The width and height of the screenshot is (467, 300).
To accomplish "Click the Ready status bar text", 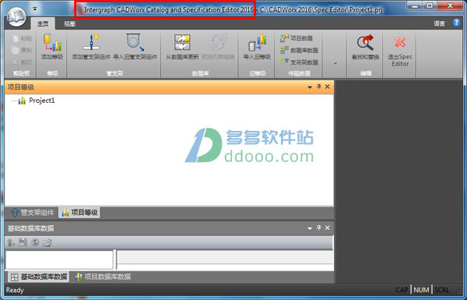I will click(15, 290).
